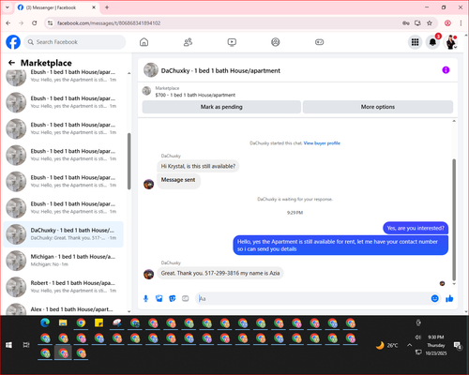The image size is (469, 375).
Task: Close the Messenger browser tab
Action: tap(94, 7)
